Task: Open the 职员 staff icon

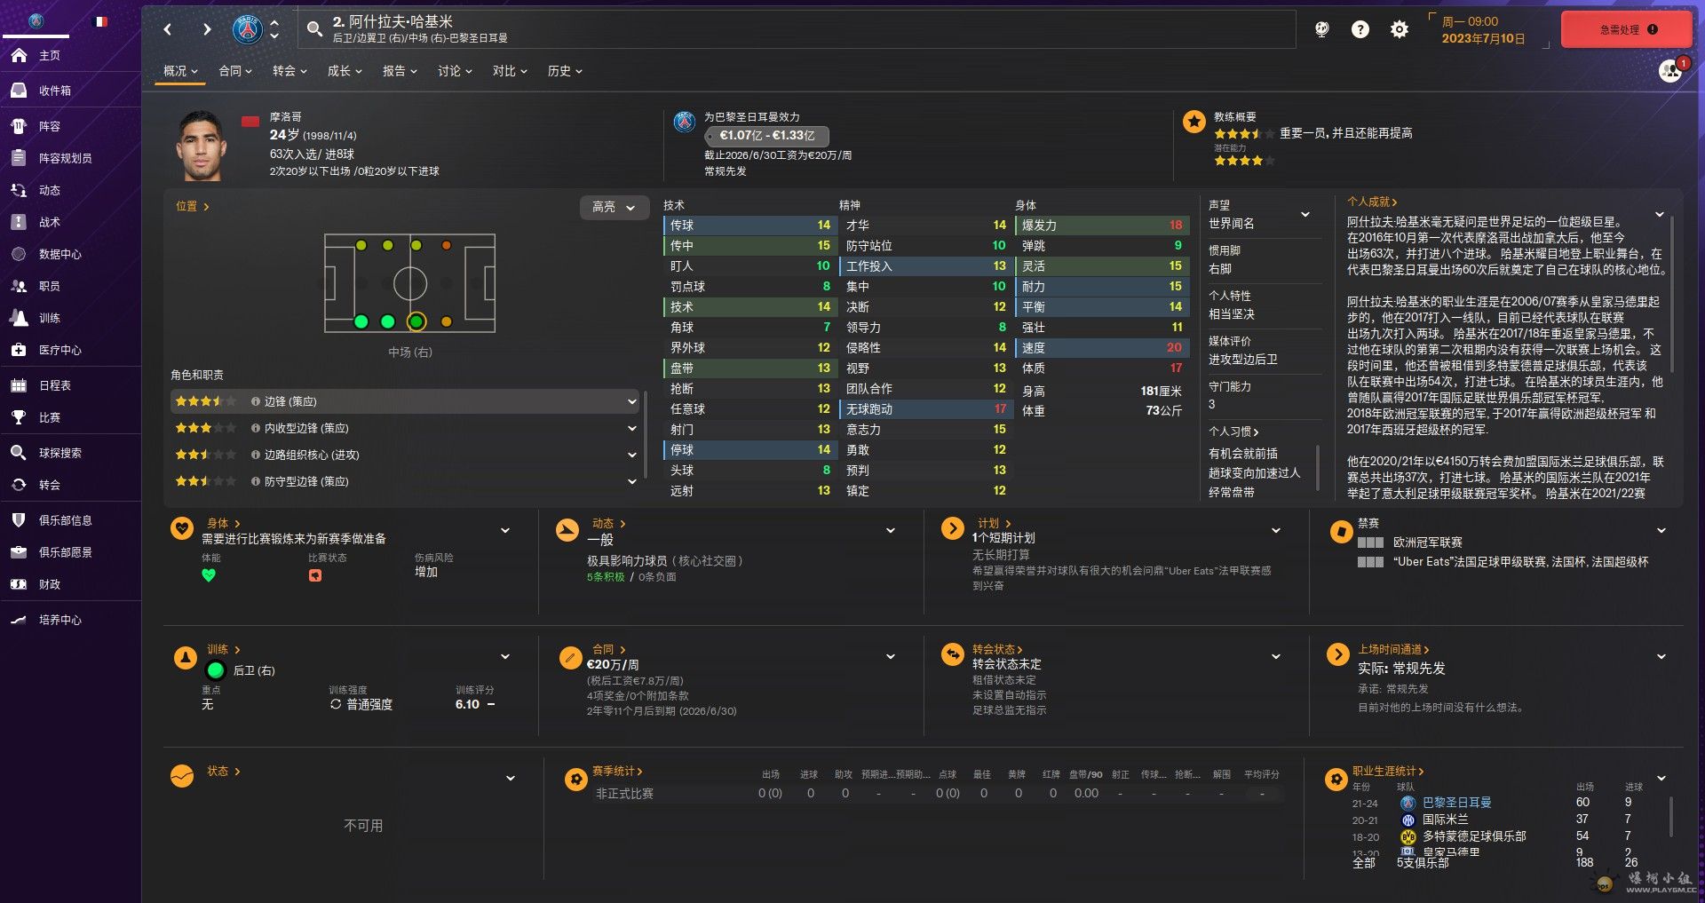Action: point(19,286)
